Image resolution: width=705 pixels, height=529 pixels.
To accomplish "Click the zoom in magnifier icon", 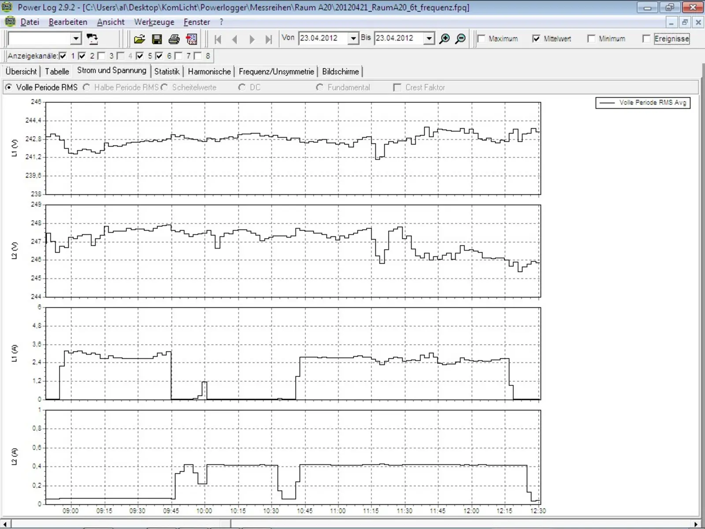I will 445,39.
